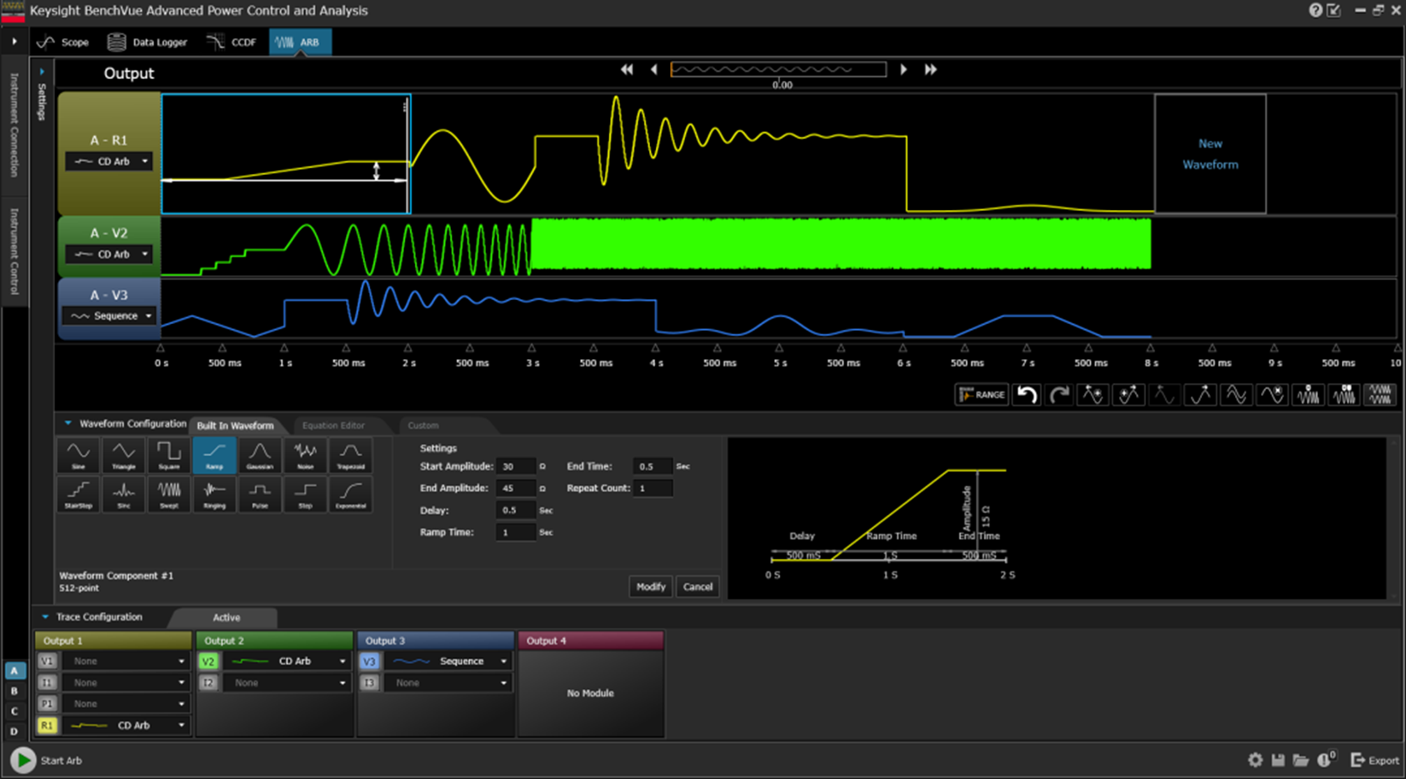Open the V3 Sequence trace dropdown
The image size is (1406, 779).
(447, 661)
